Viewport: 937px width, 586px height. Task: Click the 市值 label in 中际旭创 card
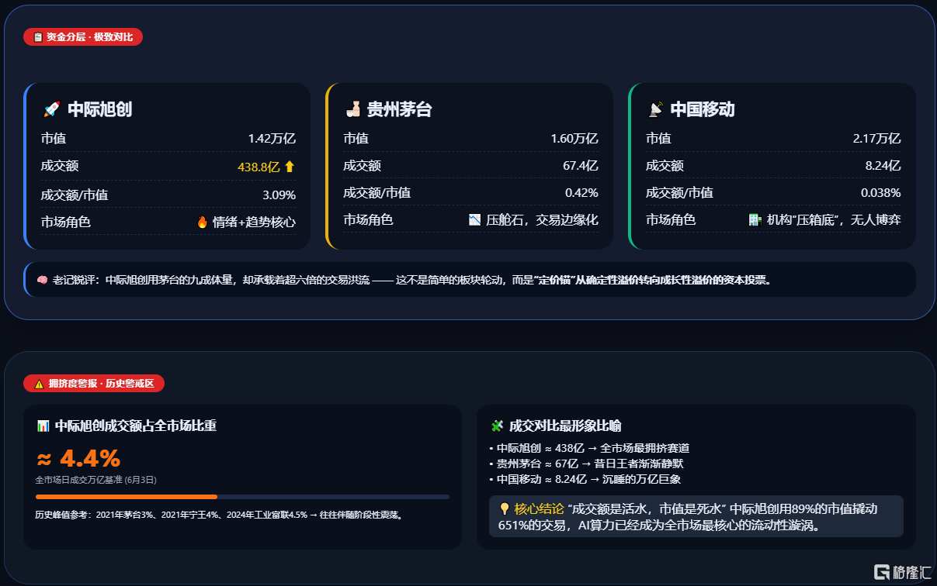(x=54, y=139)
